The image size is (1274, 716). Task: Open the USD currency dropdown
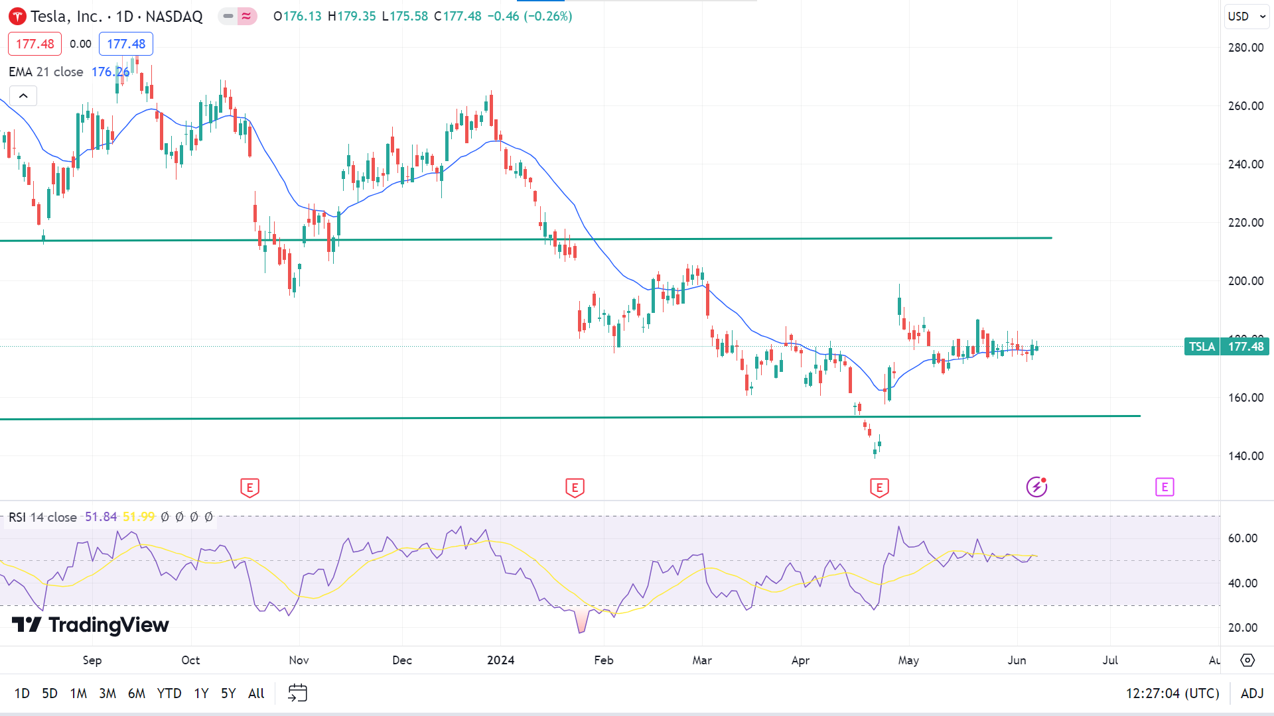click(x=1246, y=16)
